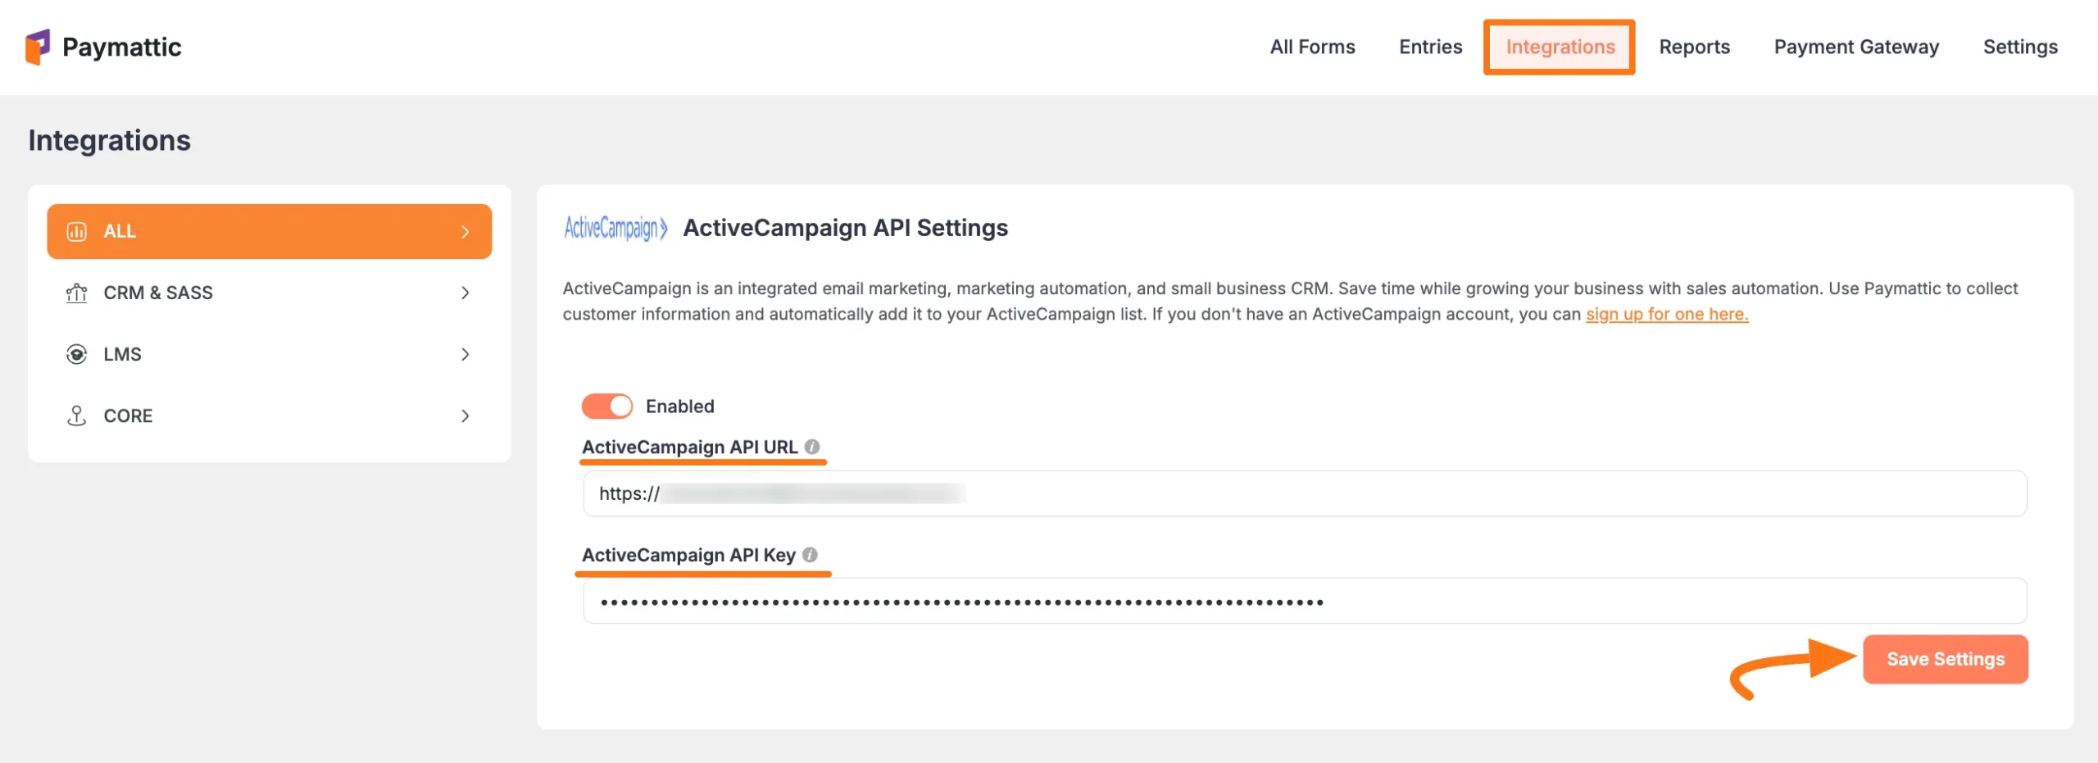This screenshot has height=763, width=2098.
Task: Follow the 'sign up for one here' link
Action: click(x=1666, y=314)
